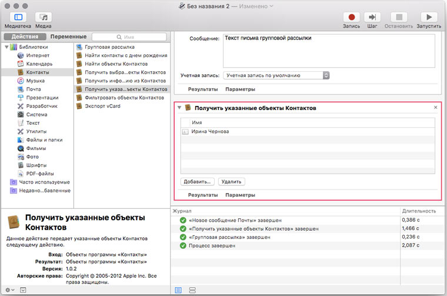This screenshot has height=296, width=447.
Task: Select PDF-файлы in the library
Action: [x=40, y=174]
